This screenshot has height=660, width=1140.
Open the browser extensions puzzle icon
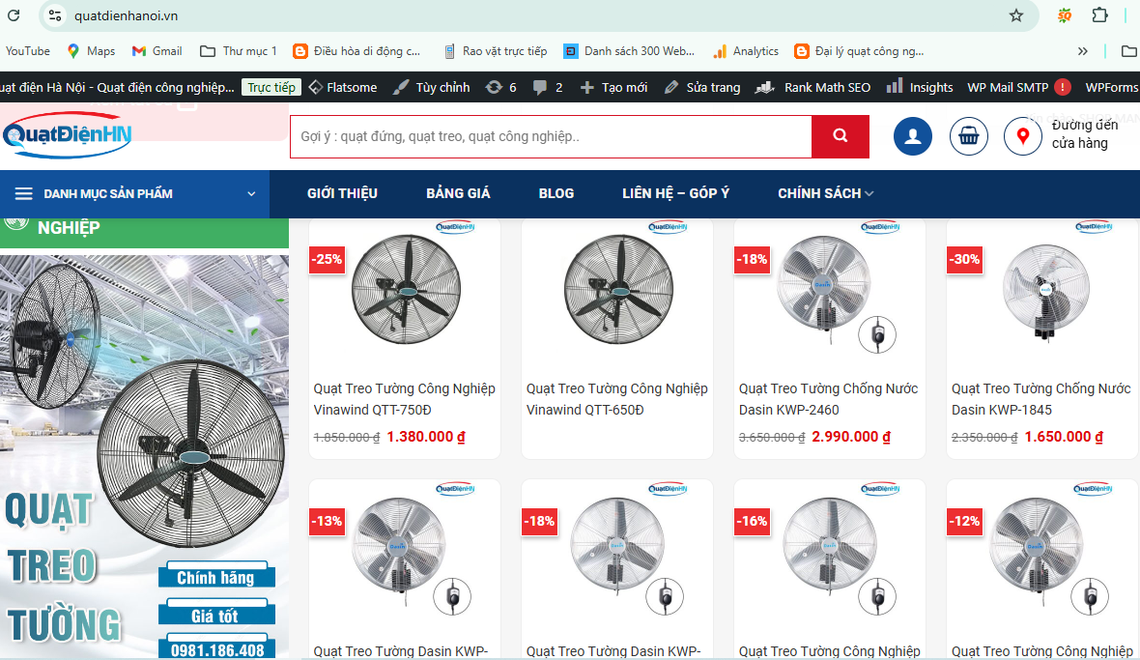[1100, 15]
